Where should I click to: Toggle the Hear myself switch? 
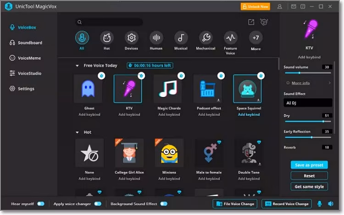41,204
